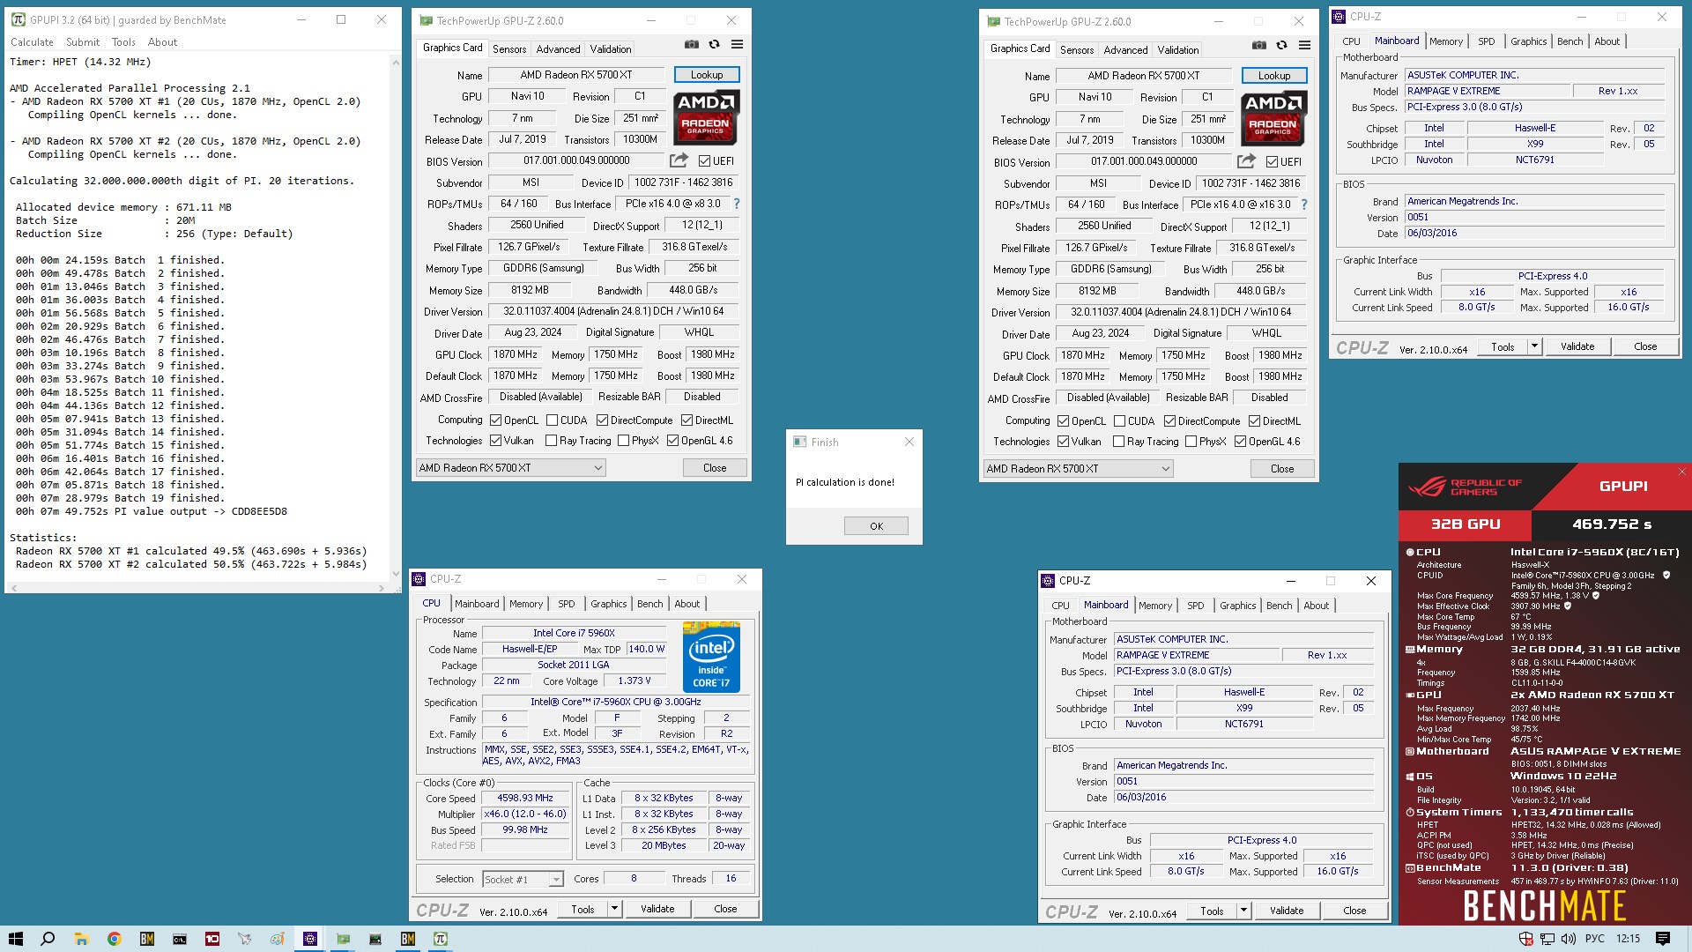Open the GPU selector dropdown in the left GPU-Z window
Image resolution: width=1692 pixels, height=952 pixels.
coord(510,468)
